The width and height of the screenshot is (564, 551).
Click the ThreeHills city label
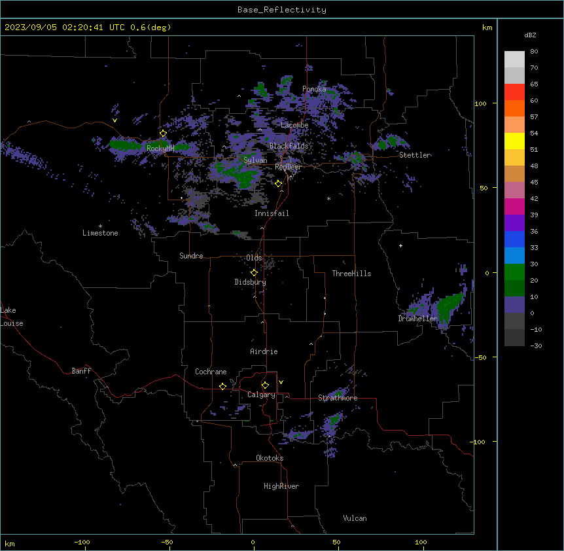[x=351, y=274]
